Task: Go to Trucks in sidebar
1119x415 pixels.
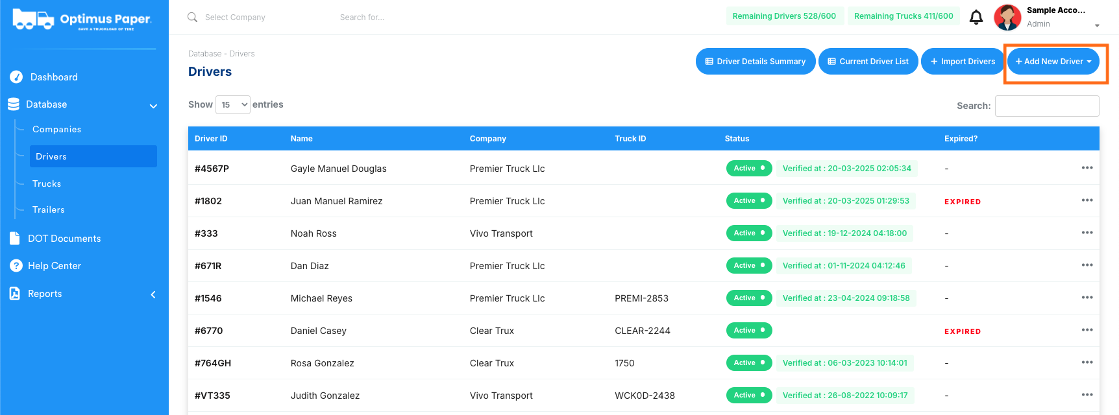Action: pos(47,184)
